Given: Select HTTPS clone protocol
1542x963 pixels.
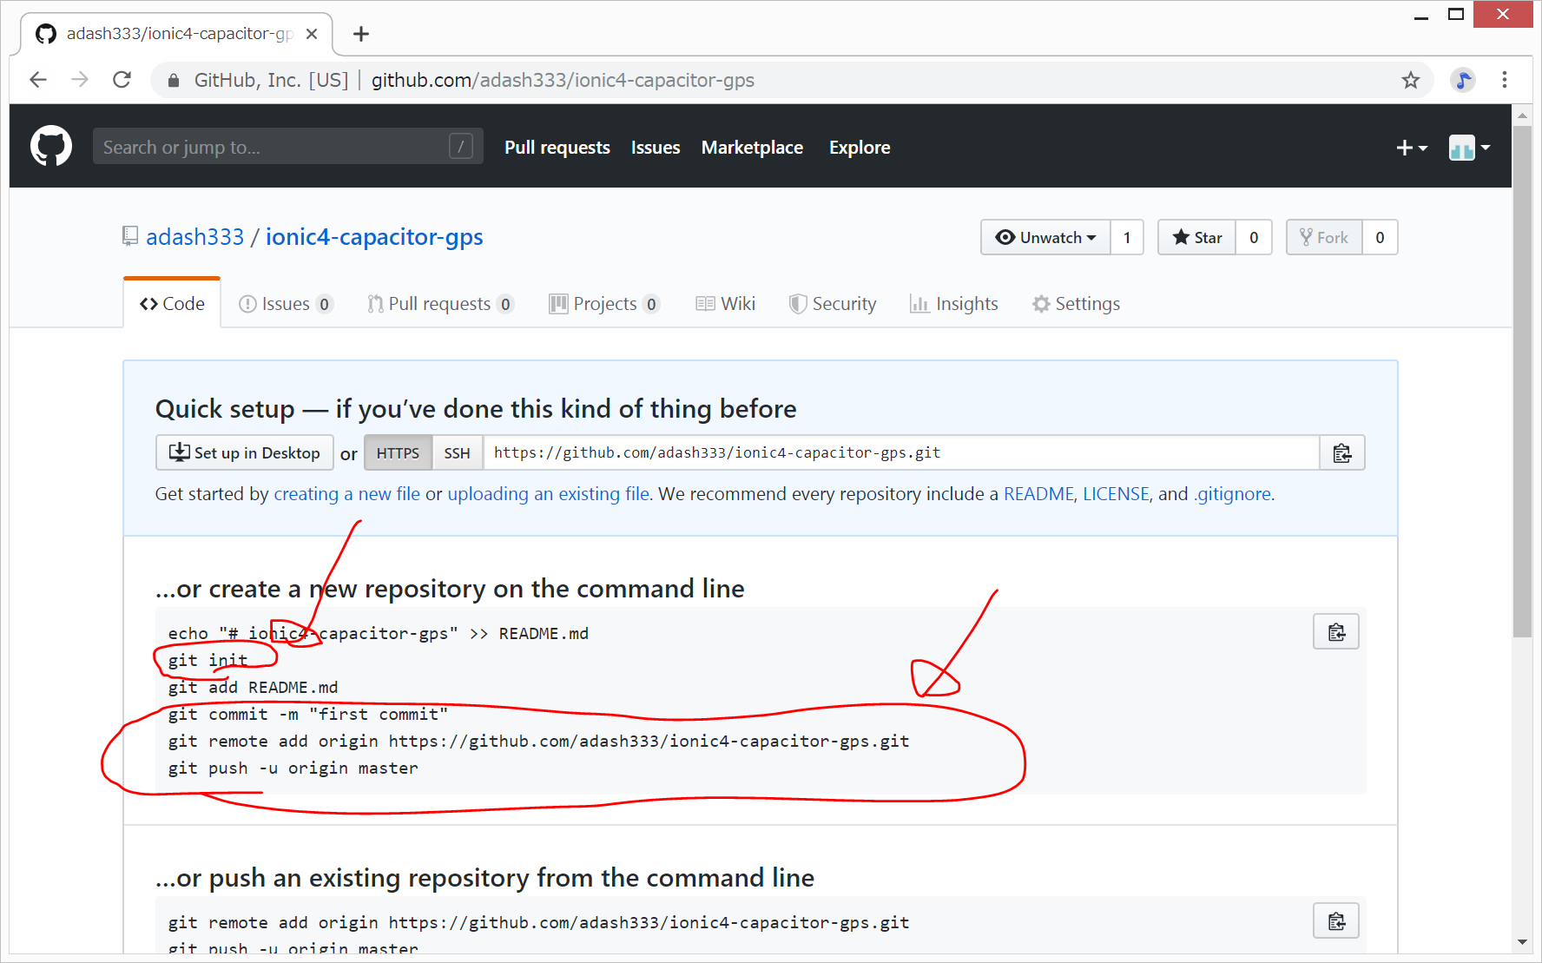Looking at the screenshot, I should click(398, 453).
